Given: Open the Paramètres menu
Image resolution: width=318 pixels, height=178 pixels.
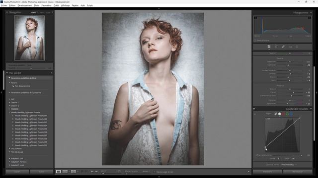Looking at the screenshot, I should coord(46,5).
